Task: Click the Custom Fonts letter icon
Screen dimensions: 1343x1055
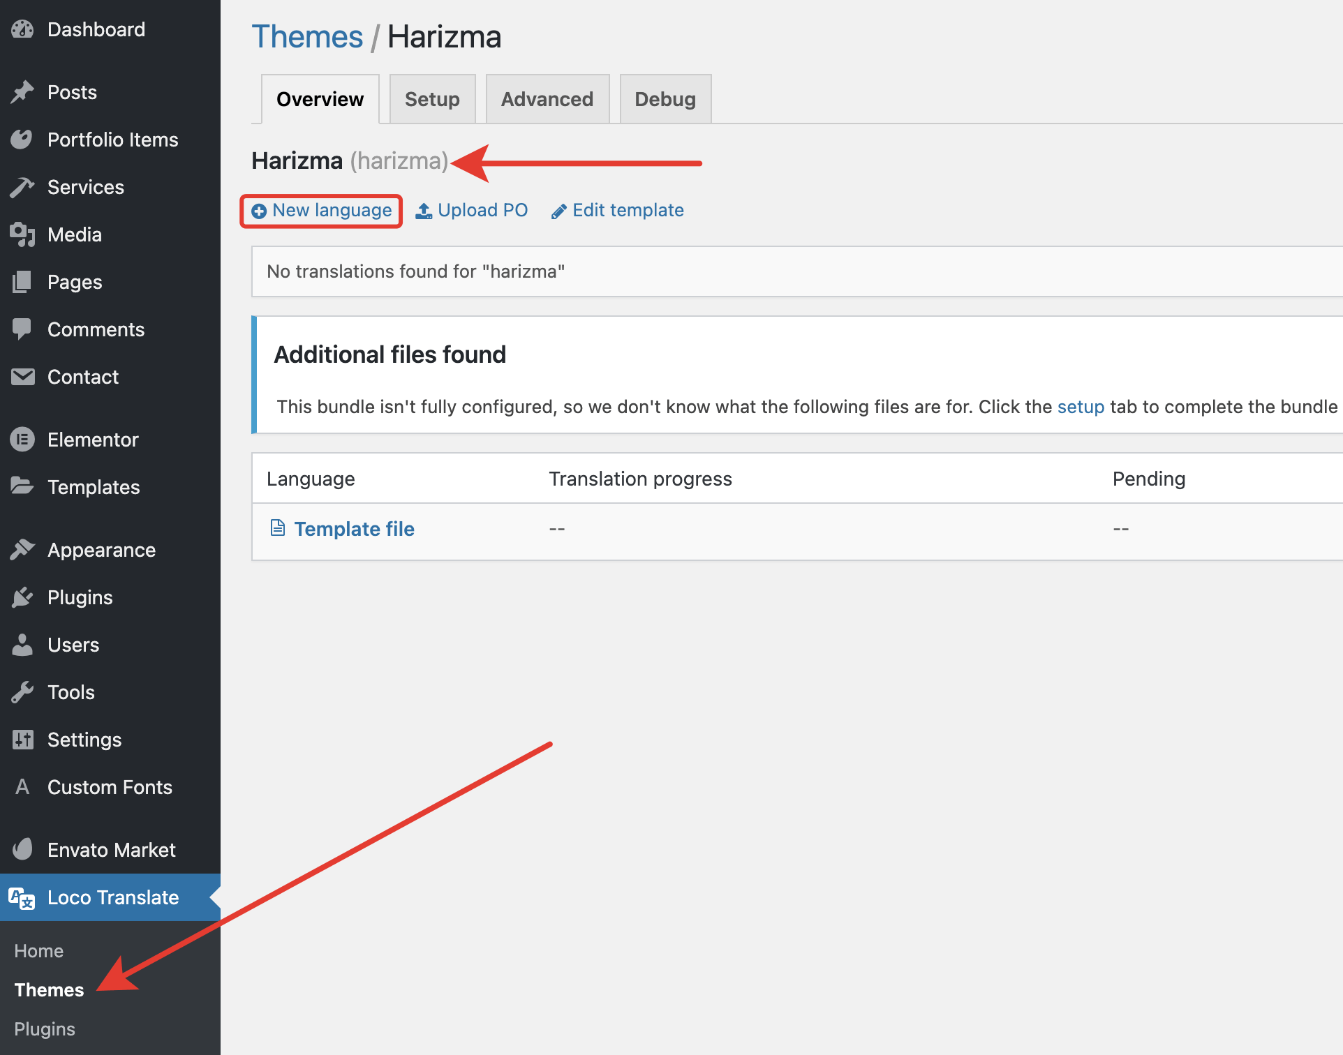Action: tap(22, 787)
